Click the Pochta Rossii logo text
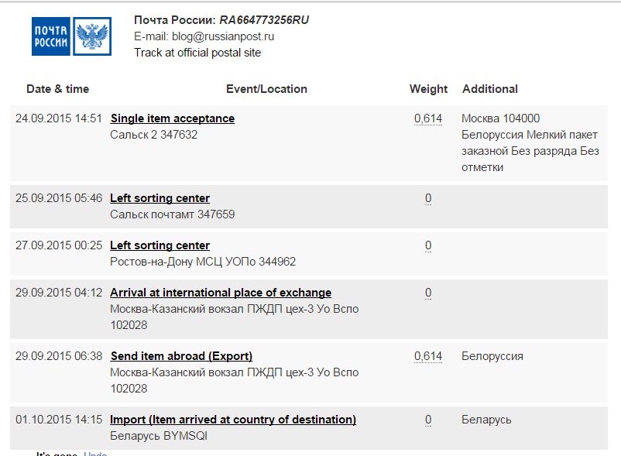 coord(50,36)
